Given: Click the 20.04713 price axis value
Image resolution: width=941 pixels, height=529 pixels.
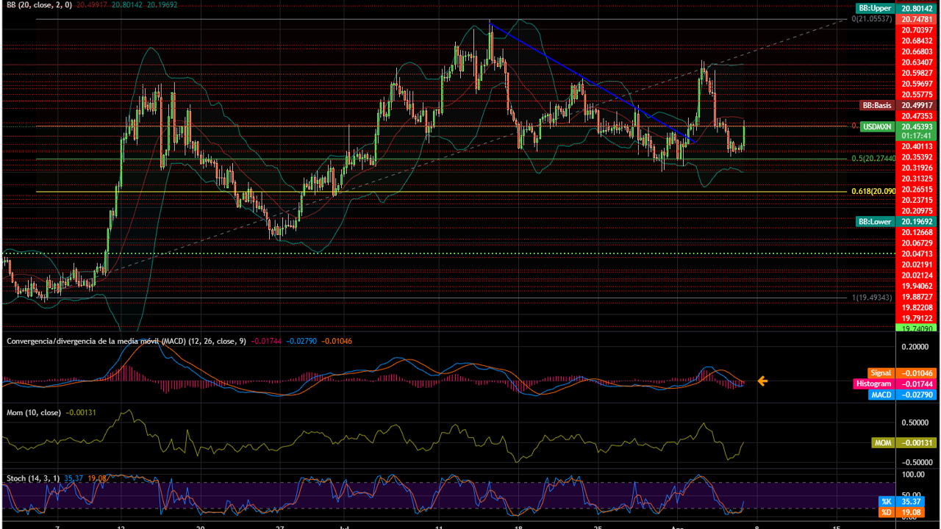Looking at the screenshot, I should point(915,253).
